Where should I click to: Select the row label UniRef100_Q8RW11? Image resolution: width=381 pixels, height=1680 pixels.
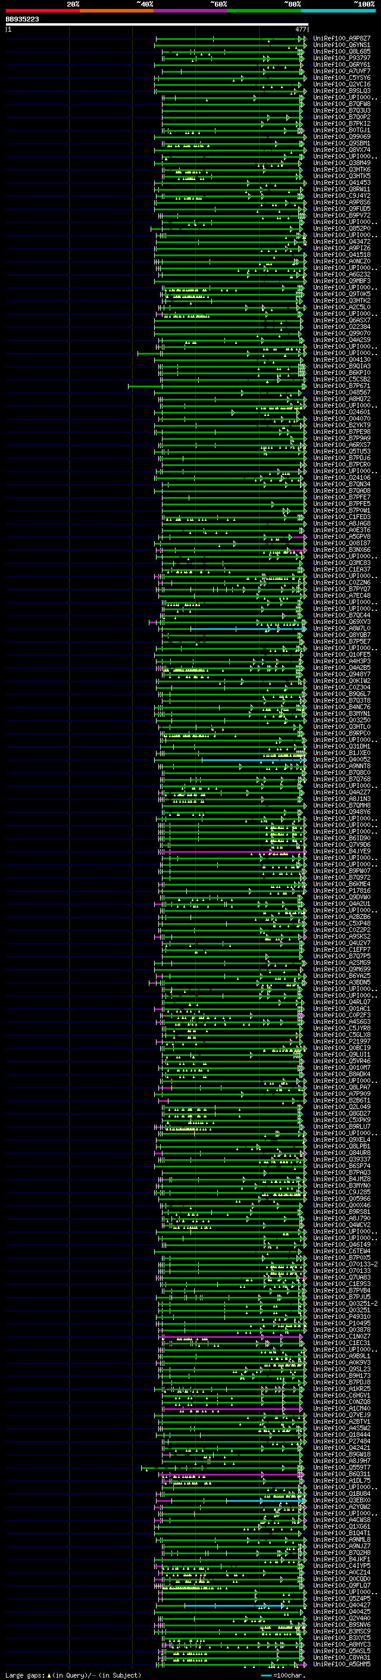tap(342, 189)
